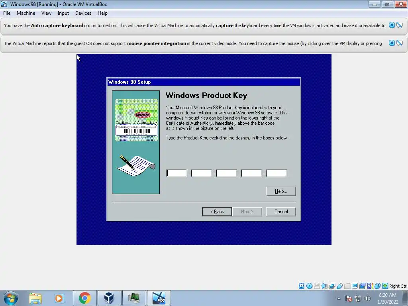Click the grayed-out Next > button

[x=247, y=212]
